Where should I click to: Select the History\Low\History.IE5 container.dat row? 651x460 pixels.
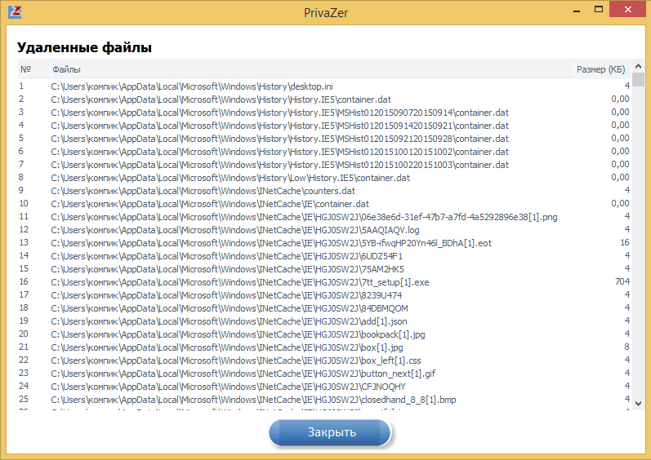pyautogui.click(x=324, y=178)
